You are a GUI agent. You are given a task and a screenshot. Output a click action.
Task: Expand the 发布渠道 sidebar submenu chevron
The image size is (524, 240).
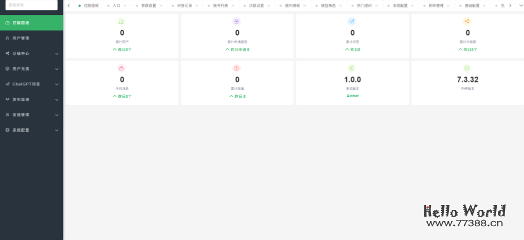coord(57,99)
